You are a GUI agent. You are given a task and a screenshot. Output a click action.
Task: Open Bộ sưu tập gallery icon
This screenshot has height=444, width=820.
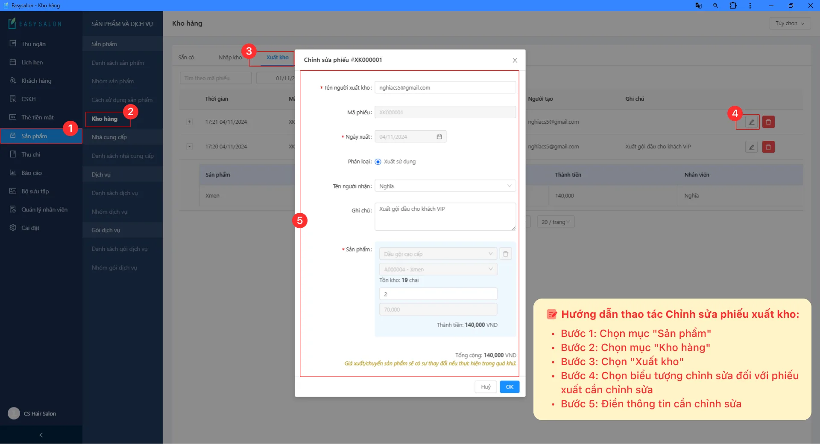pyautogui.click(x=13, y=191)
